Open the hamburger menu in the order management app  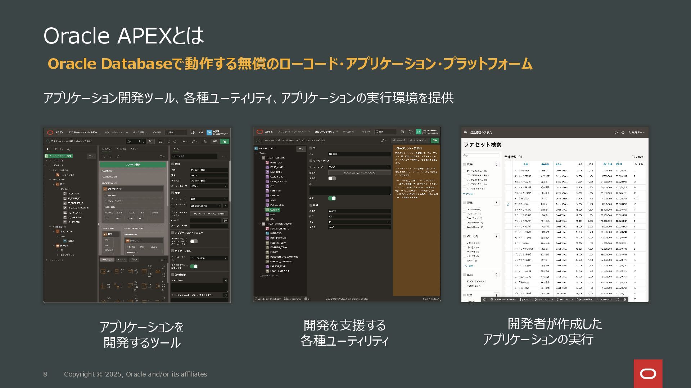466,132
